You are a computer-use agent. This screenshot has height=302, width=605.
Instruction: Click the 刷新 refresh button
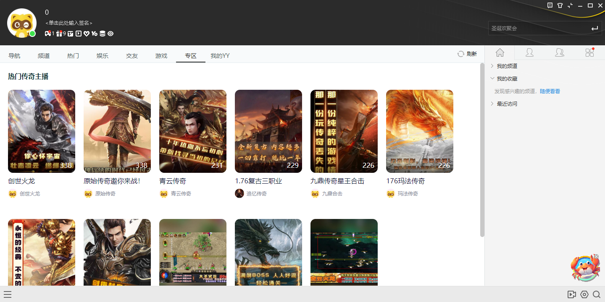coord(467,54)
